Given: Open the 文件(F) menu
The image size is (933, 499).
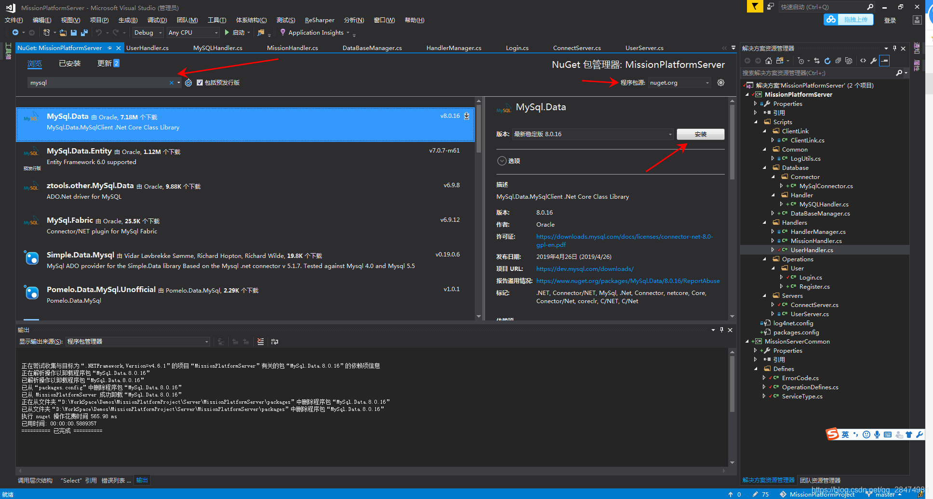Looking at the screenshot, I should click(x=13, y=20).
